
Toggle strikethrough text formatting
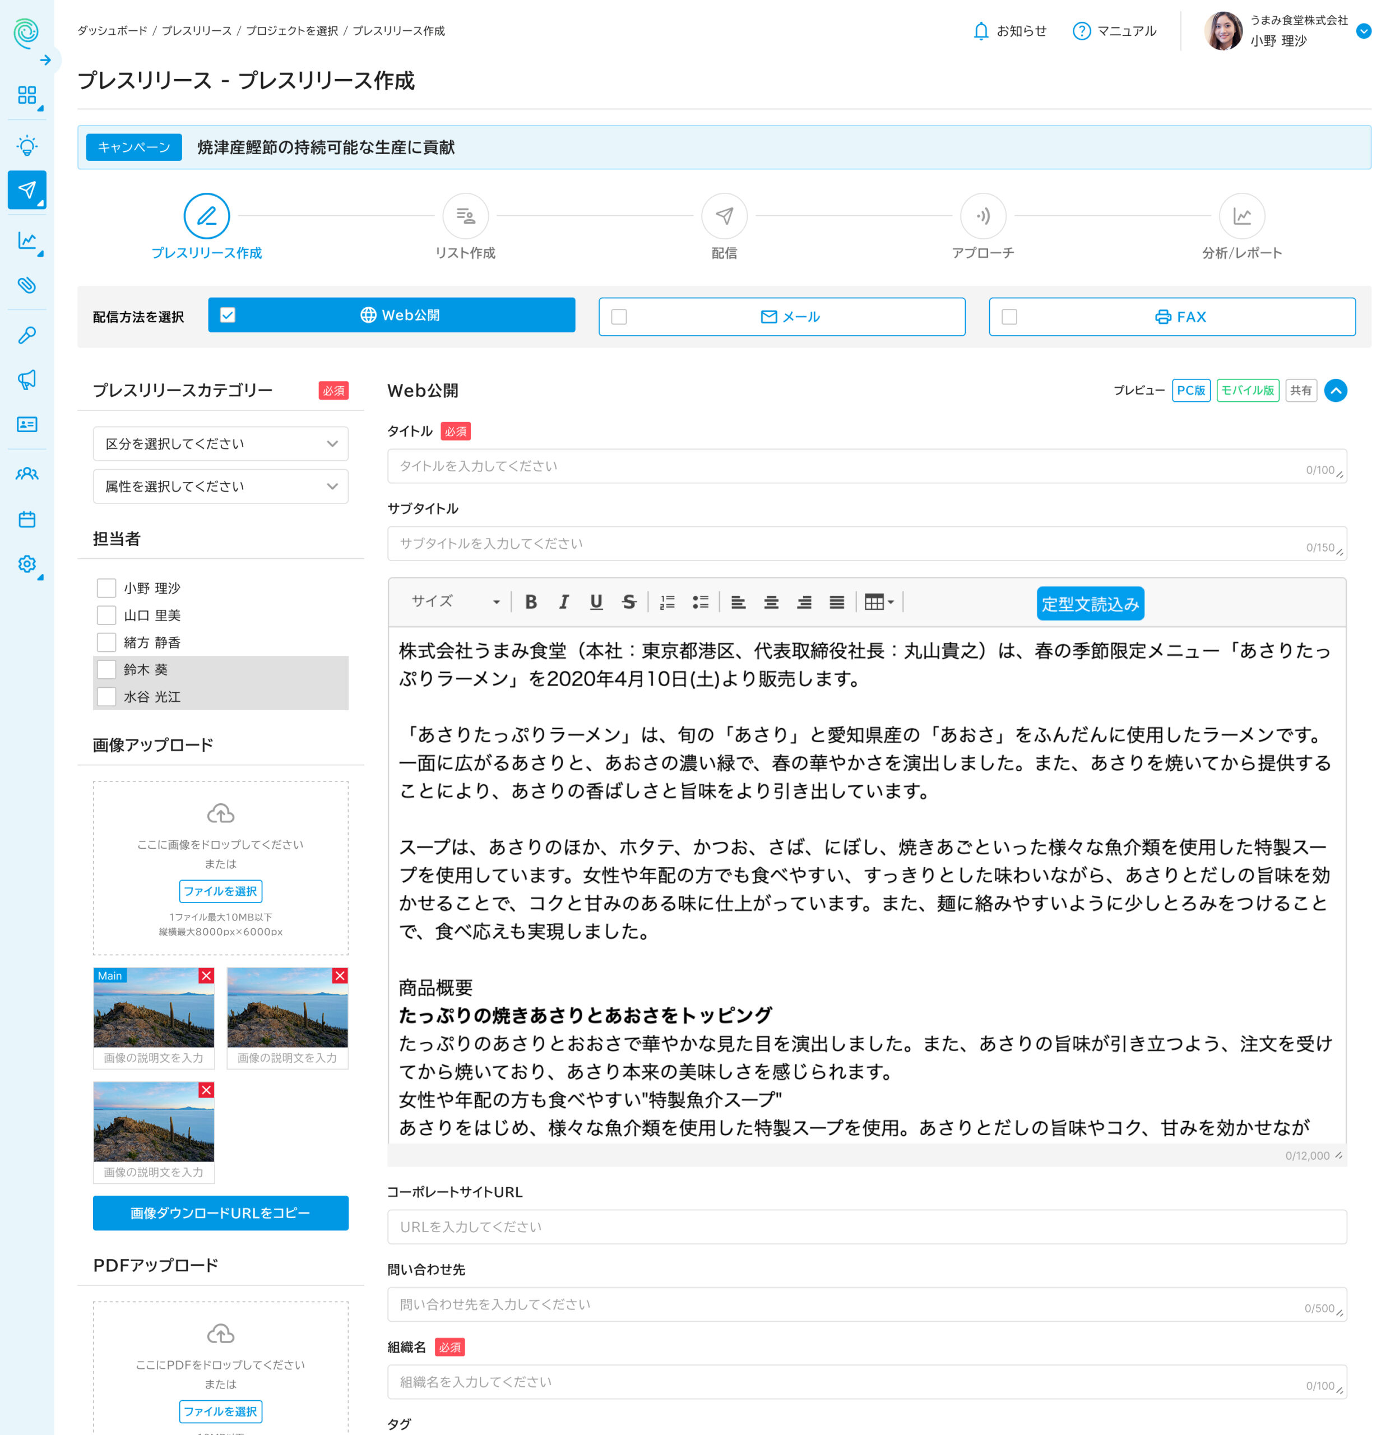pos(629,601)
